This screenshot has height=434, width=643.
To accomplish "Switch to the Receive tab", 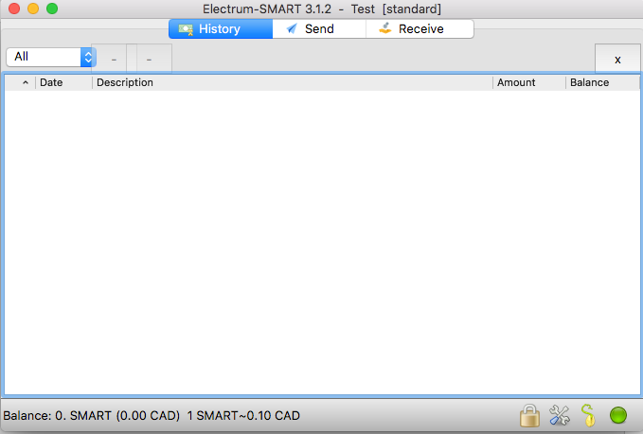I will pyautogui.click(x=420, y=29).
